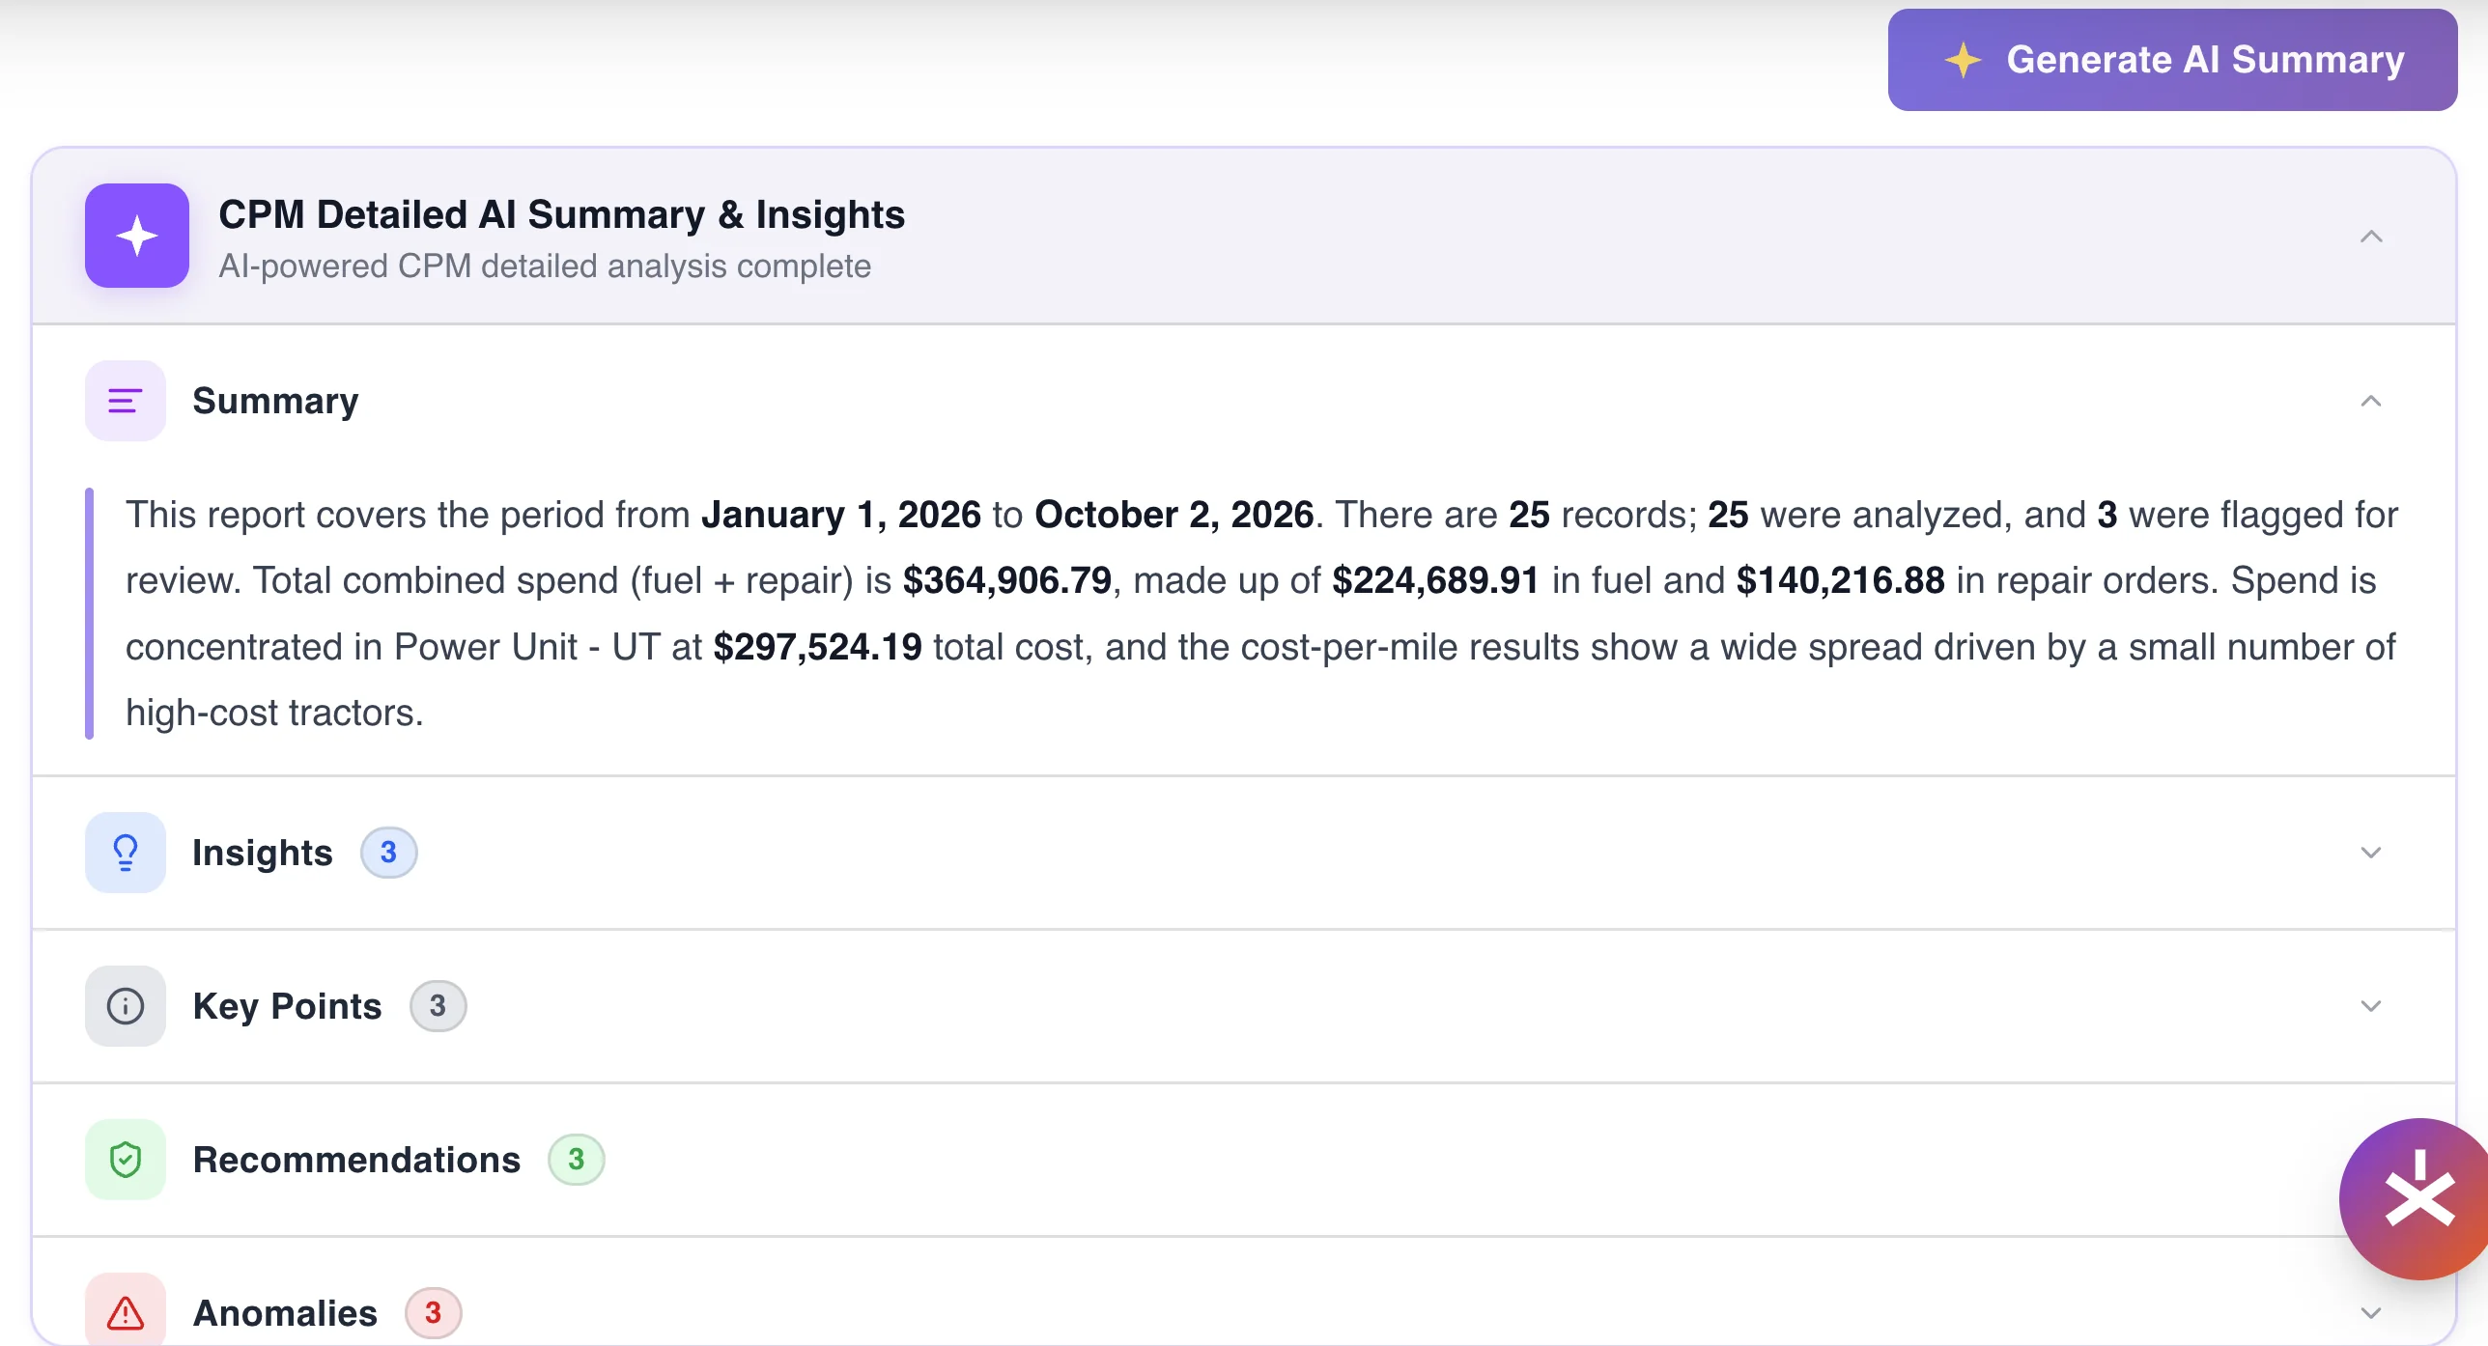Screen dimensions: 2488x1346
Task: Click the Key Points info icon
Action: coord(126,1006)
